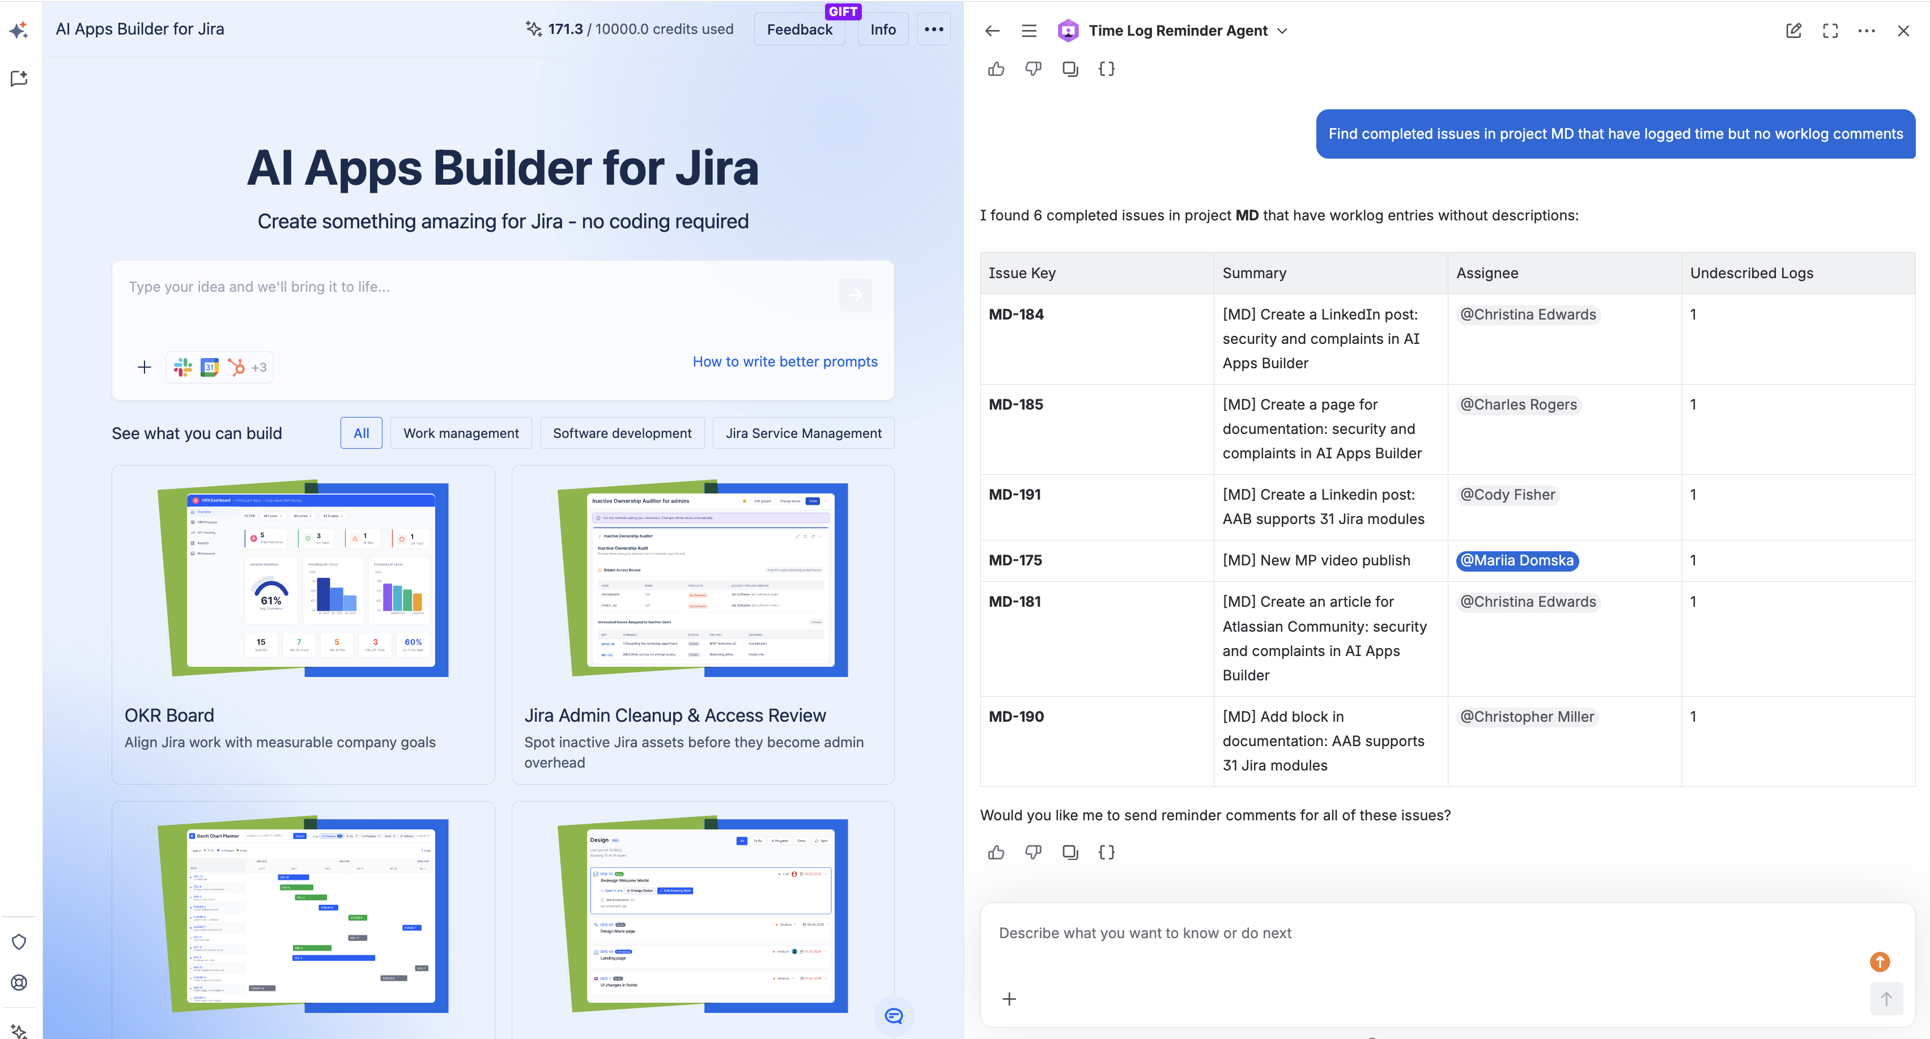Screen dimensions: 1930x1039
Task: Click the @Mariia Domska mention tag
Action: coord(1517,560)
